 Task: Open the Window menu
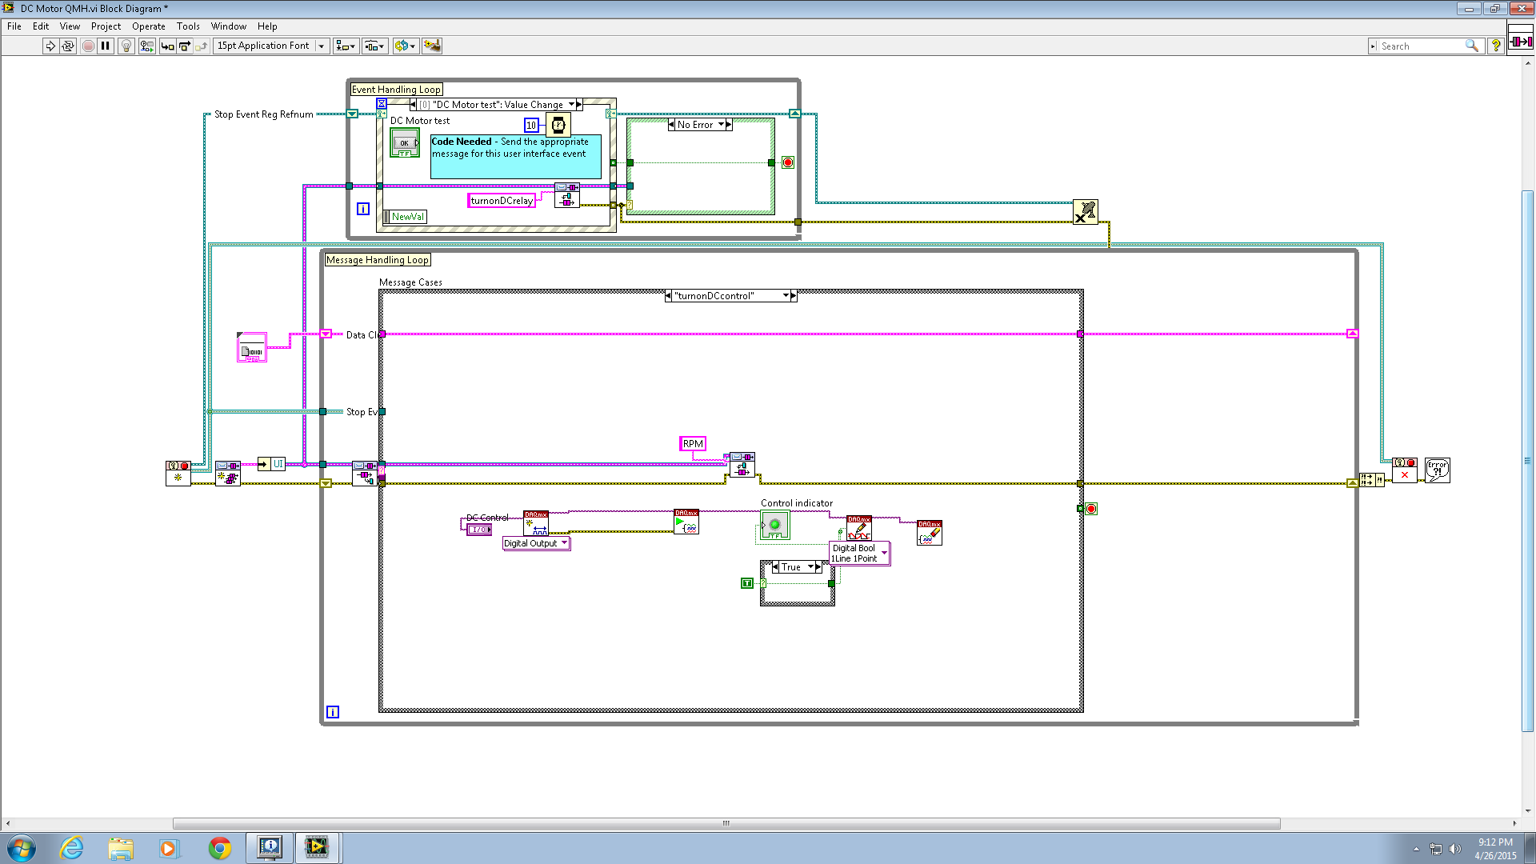(229, 26)
